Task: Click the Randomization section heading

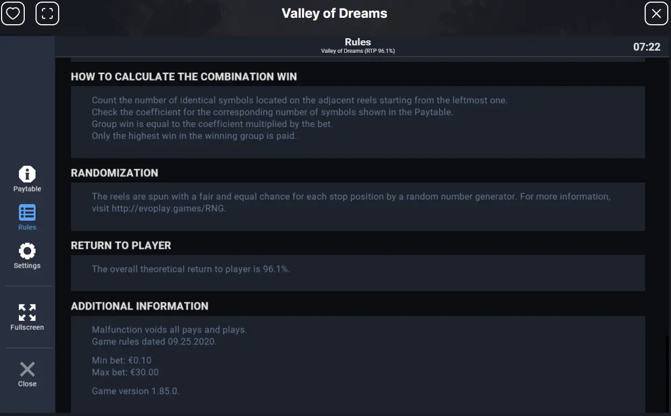Action: [x=115, y=173]
